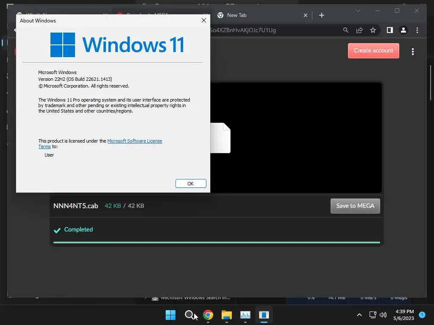Click the address bar URL text
434x325 pixels.
point(243,30)
